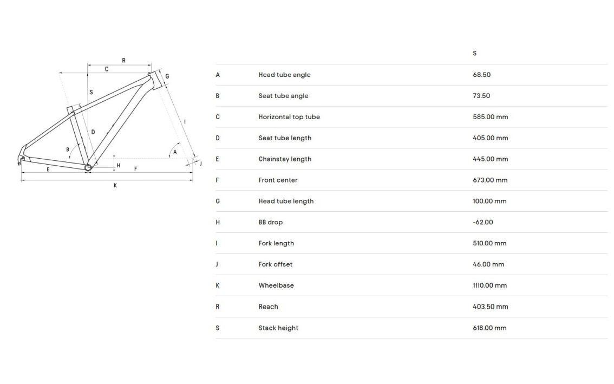Select the Head tube angle row label
This screenshot has width=614, height=384.
(284, 75)
